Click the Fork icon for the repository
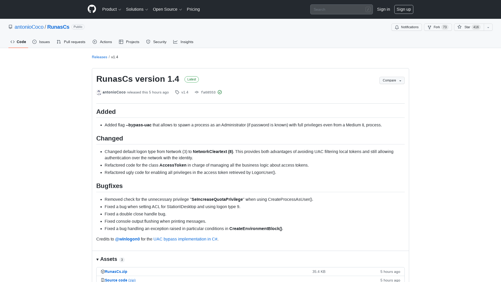Image resolution: width=501 pixels, height=282 pixels. pyautogui.click(x=430, y=27)
